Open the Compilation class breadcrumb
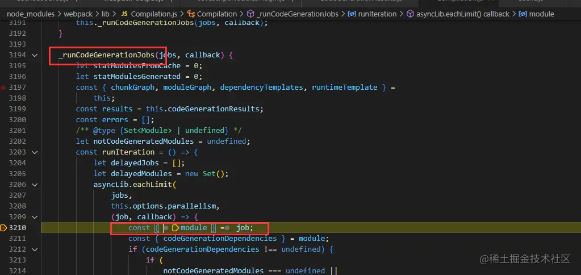Screen dimensions: 581x275 click(x=217, y=14)
